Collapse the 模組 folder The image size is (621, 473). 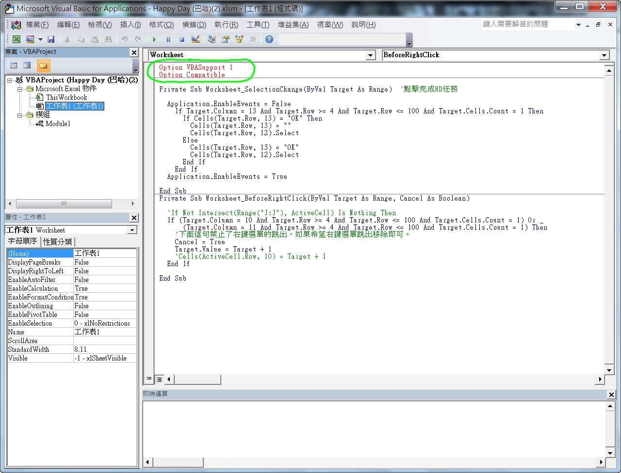(20, 115)
